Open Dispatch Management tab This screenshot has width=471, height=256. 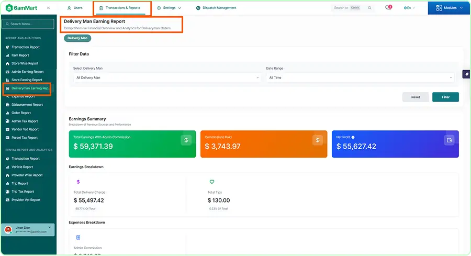(216, 8)
